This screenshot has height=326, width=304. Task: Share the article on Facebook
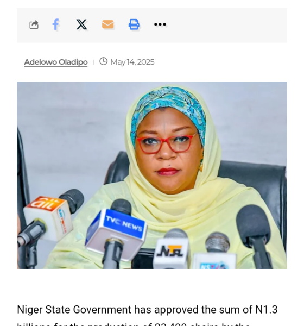pos(55,24)
